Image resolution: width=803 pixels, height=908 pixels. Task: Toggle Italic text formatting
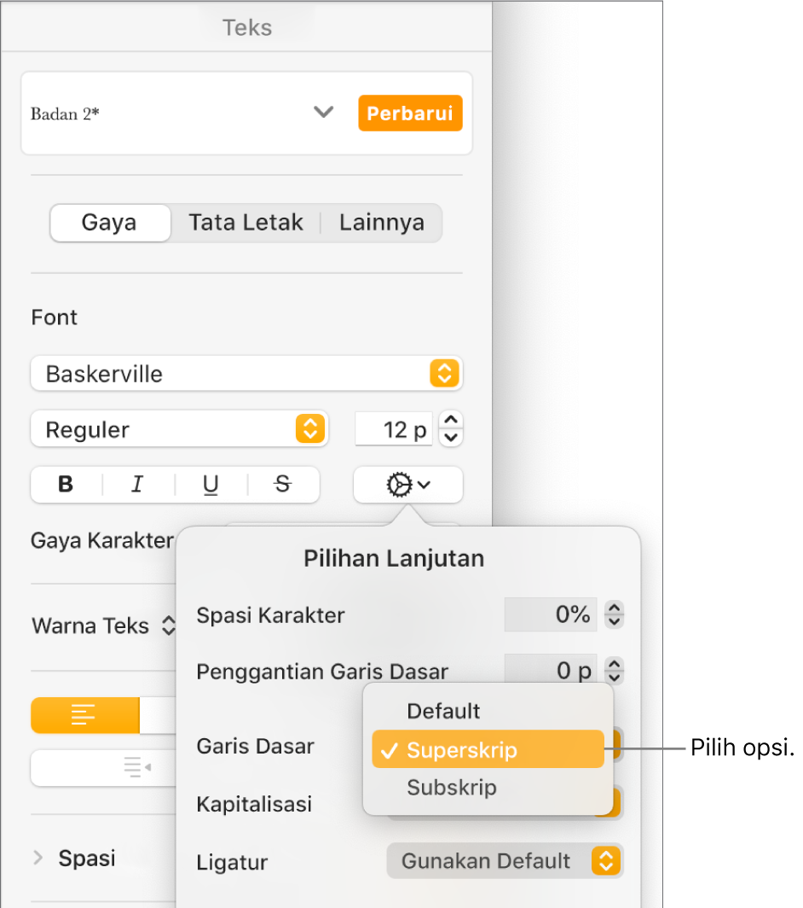(x=138, y=484)
